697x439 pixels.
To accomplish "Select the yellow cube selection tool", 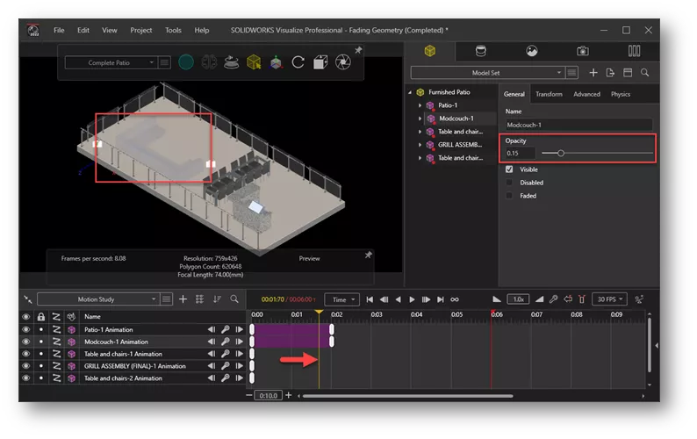I will [x=254, y=62].
